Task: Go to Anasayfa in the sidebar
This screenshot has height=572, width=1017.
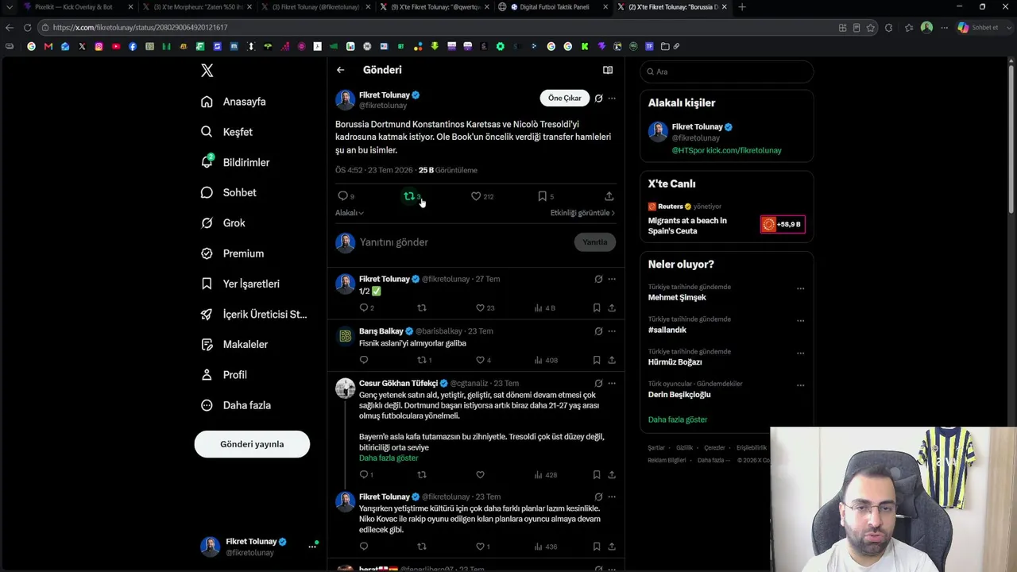Action: point(234,102)
